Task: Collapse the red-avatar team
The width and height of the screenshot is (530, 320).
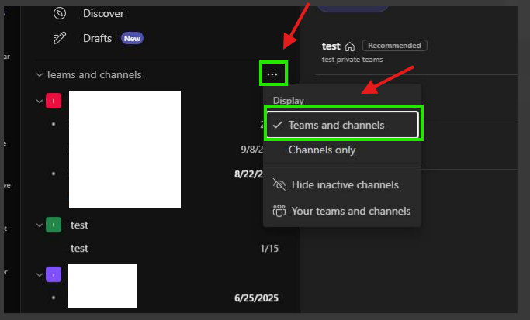Action: [x=40, y=102]
